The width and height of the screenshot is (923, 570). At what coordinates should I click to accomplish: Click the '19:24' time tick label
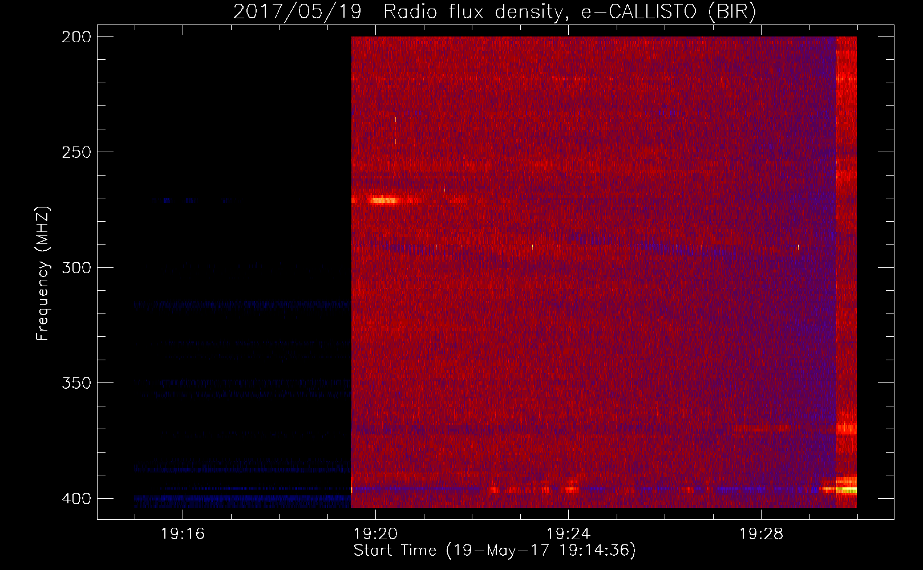[568, 534]
